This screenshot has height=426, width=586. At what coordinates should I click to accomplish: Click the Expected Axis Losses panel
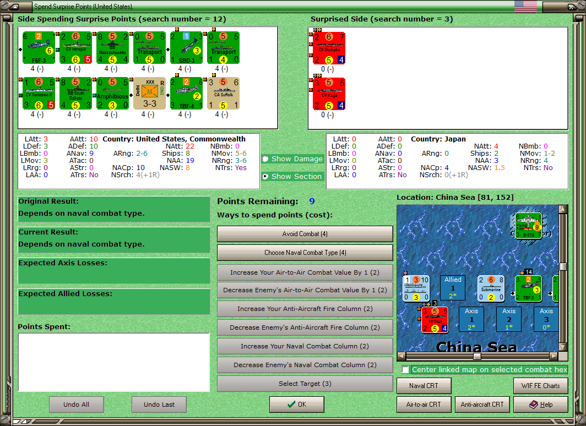[x=113, y=271]
